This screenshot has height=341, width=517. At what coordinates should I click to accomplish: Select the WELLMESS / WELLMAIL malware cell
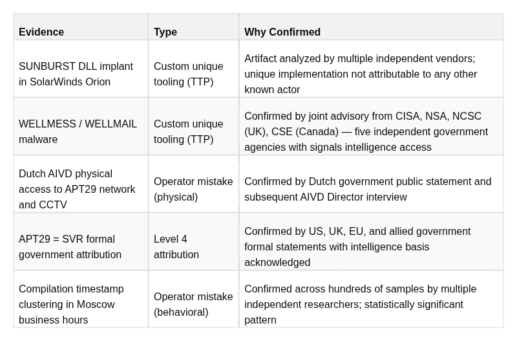tap(80, 126)
